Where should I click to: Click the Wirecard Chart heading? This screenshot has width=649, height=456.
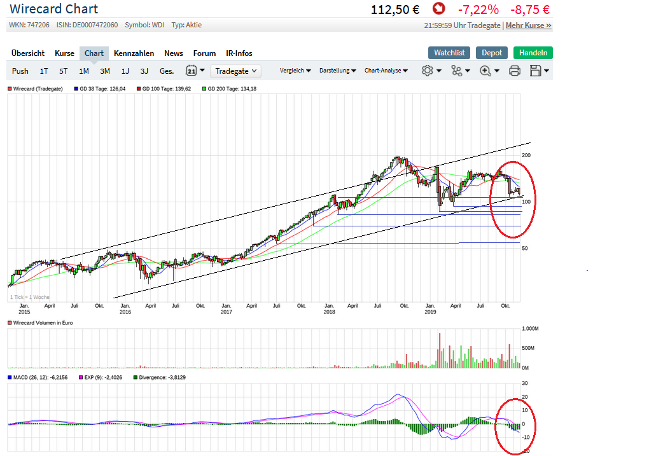(x=54, y=9)
